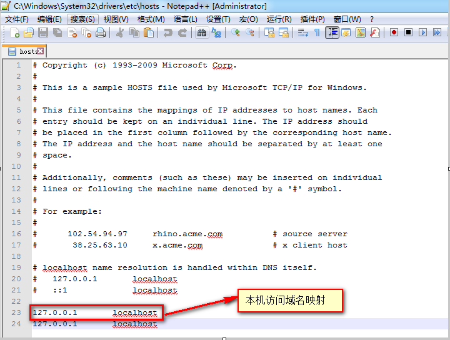Open the 插件(P) menu
Image resolution: width=450 pixels, height=340 pixels.
click(x=312, y=19)
